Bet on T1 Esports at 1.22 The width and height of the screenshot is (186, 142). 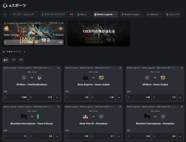(x=49, y=42)
